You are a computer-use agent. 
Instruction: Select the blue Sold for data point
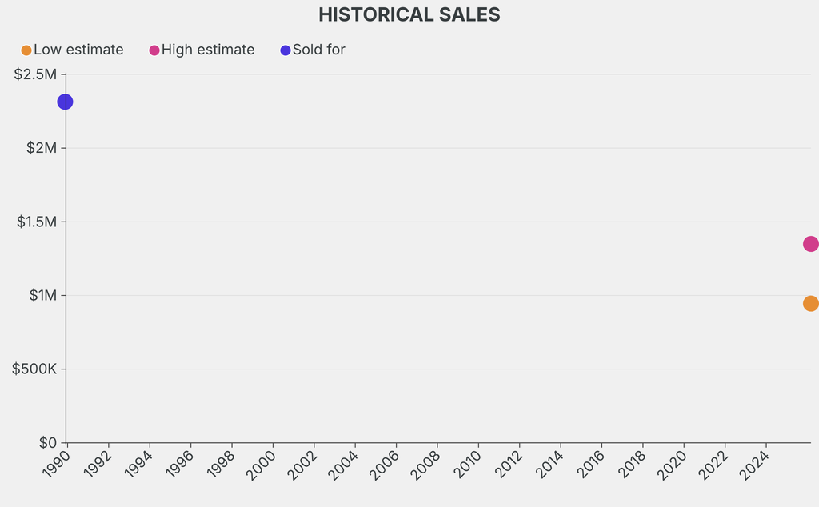[x=66, y=102]
